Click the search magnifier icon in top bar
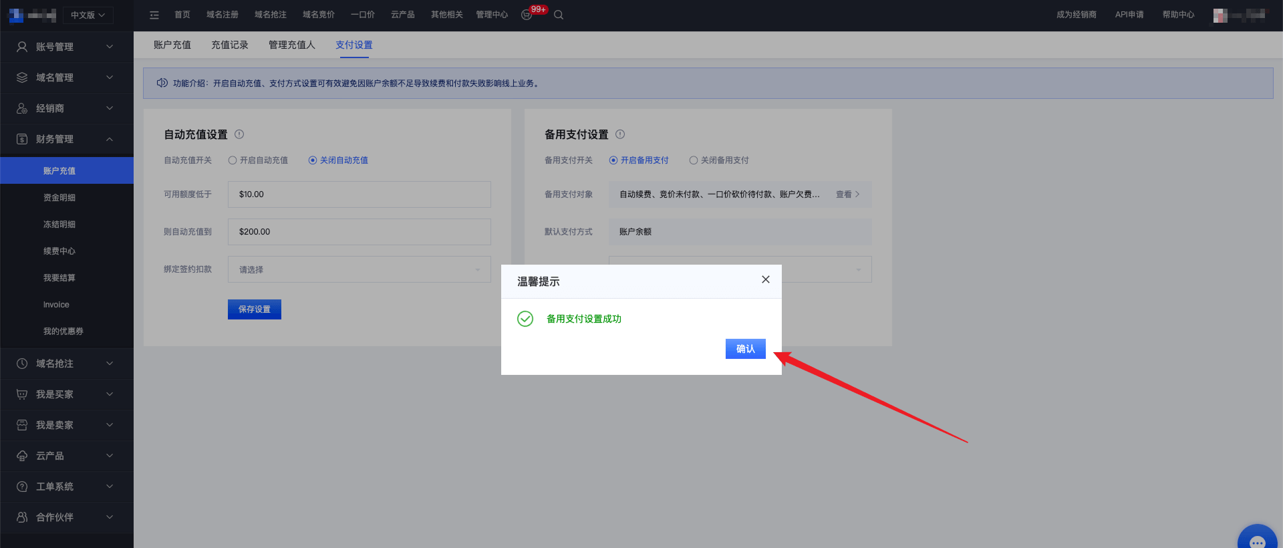The width and height of the screenshot is (1283, 548). [559, 15]
